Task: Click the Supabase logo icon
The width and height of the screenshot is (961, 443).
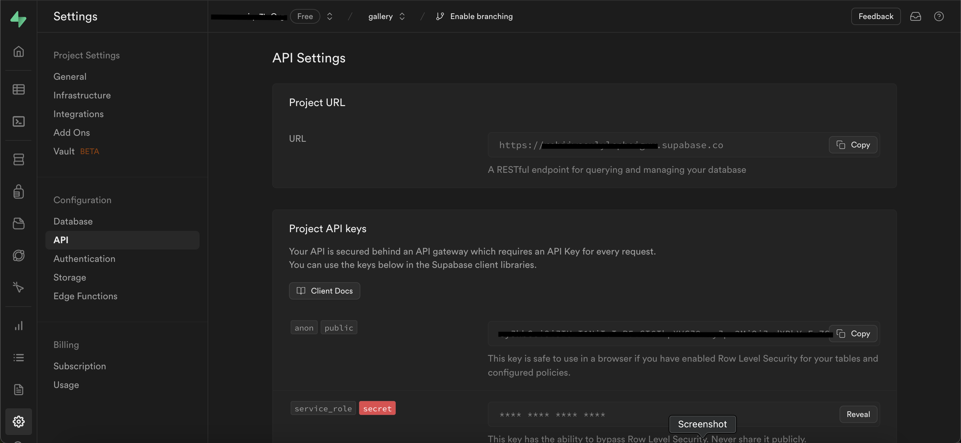Action: [18, 19]
